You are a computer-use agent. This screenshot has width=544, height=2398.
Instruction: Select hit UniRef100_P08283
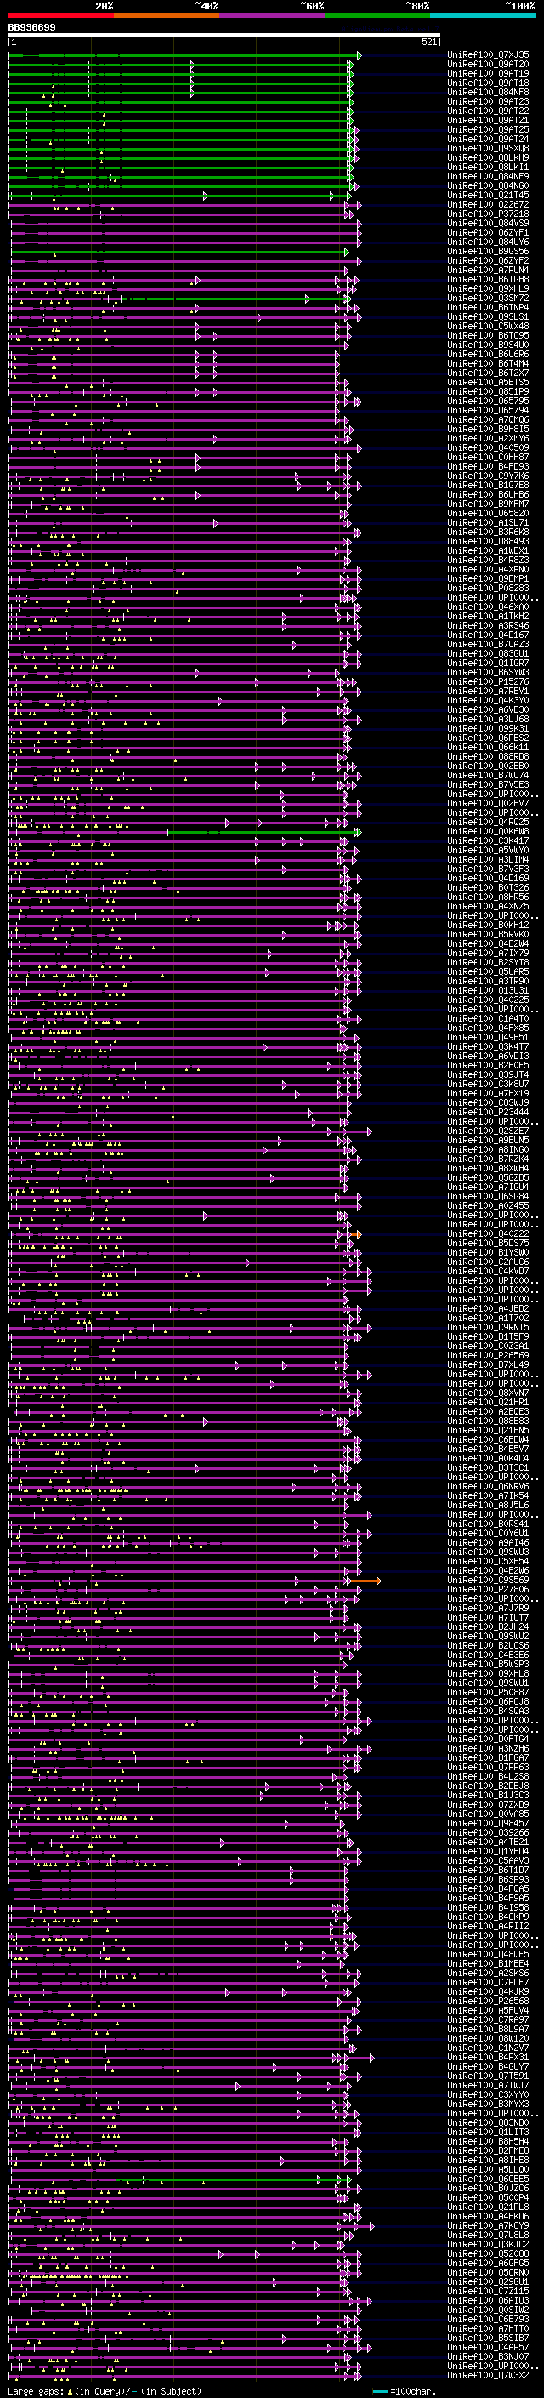click(x=488, y=589)
